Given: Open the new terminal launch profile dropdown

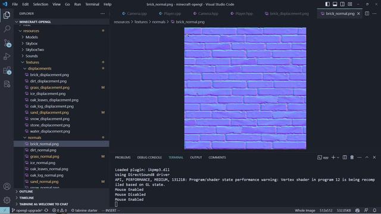Looking at the screenshot, I should coord(338,158).
